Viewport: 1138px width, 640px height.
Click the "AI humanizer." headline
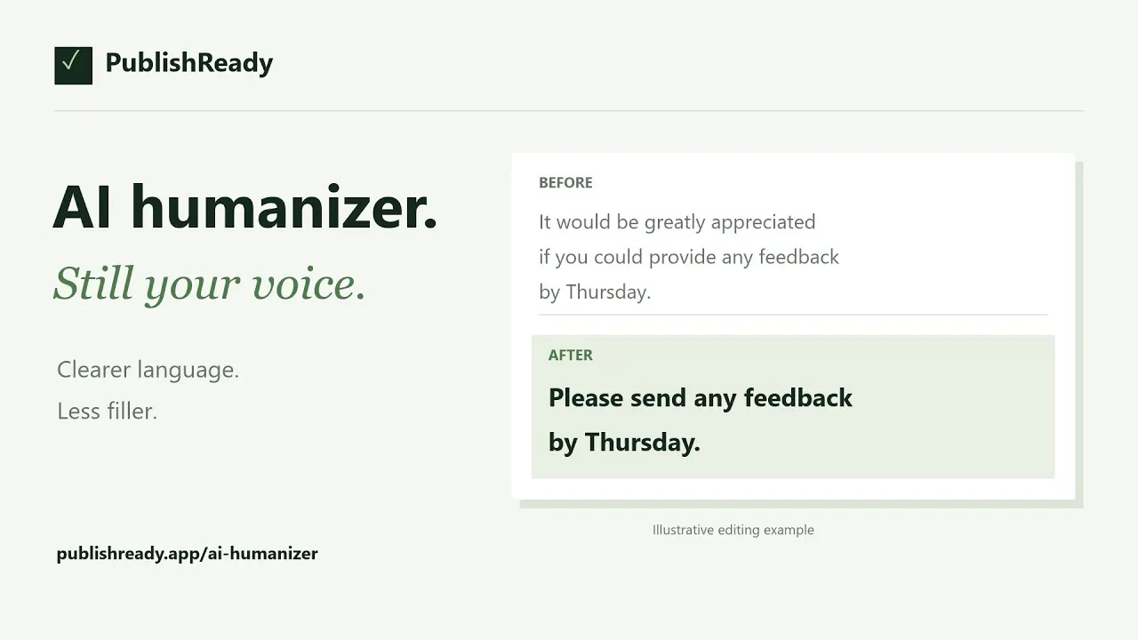click(245, 206)
